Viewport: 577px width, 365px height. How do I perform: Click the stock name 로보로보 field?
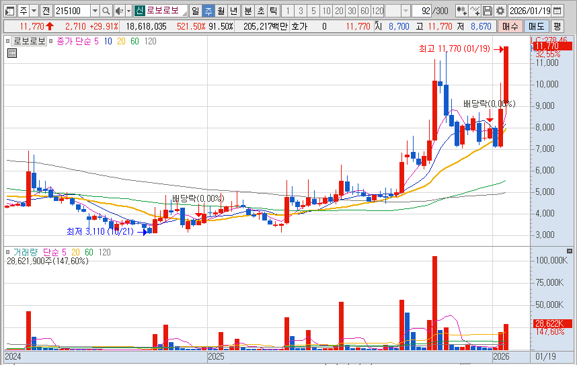(166, 11)
